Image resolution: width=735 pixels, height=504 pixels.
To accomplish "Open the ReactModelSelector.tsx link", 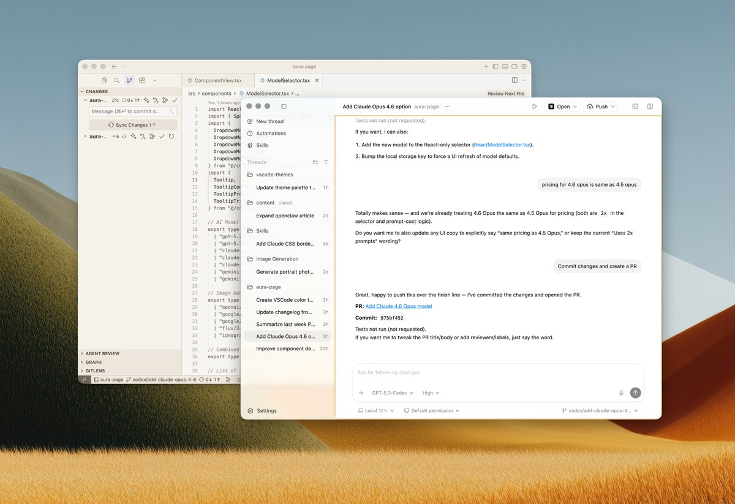I will pyautogui.click(x=502, y=145).
